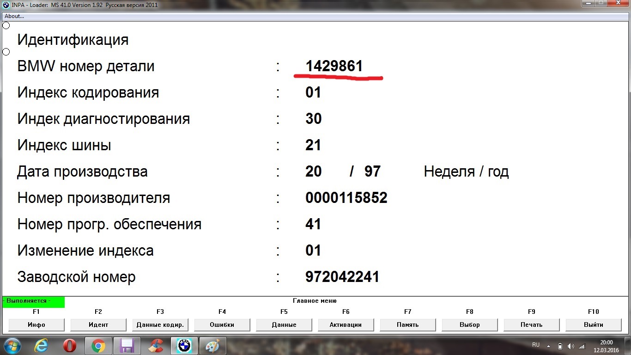The image size is (631, 355).
Task: Click the purple floppy disk taskbar icon
Action: coord(126,346)
